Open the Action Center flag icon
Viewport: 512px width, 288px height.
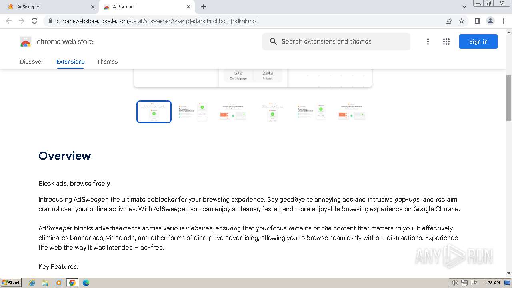[x=474, y=283]
